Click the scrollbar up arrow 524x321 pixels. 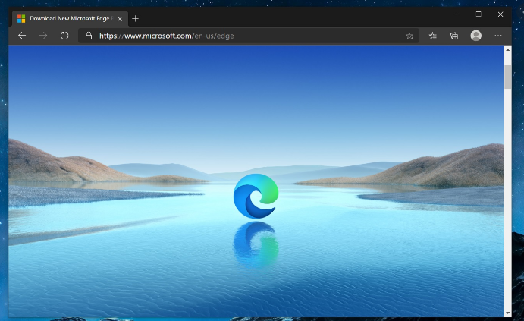[x=507, y=50]
